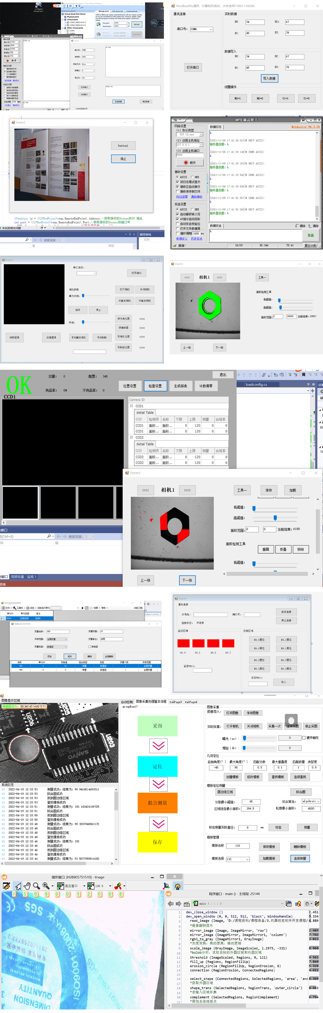Viewport: 323px width, 1013px height.
Task: Click the pink chevron arrow below 定位
Action: (x=158, y=784)
